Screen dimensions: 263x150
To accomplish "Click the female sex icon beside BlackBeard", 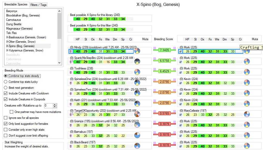I will (71, 146).
